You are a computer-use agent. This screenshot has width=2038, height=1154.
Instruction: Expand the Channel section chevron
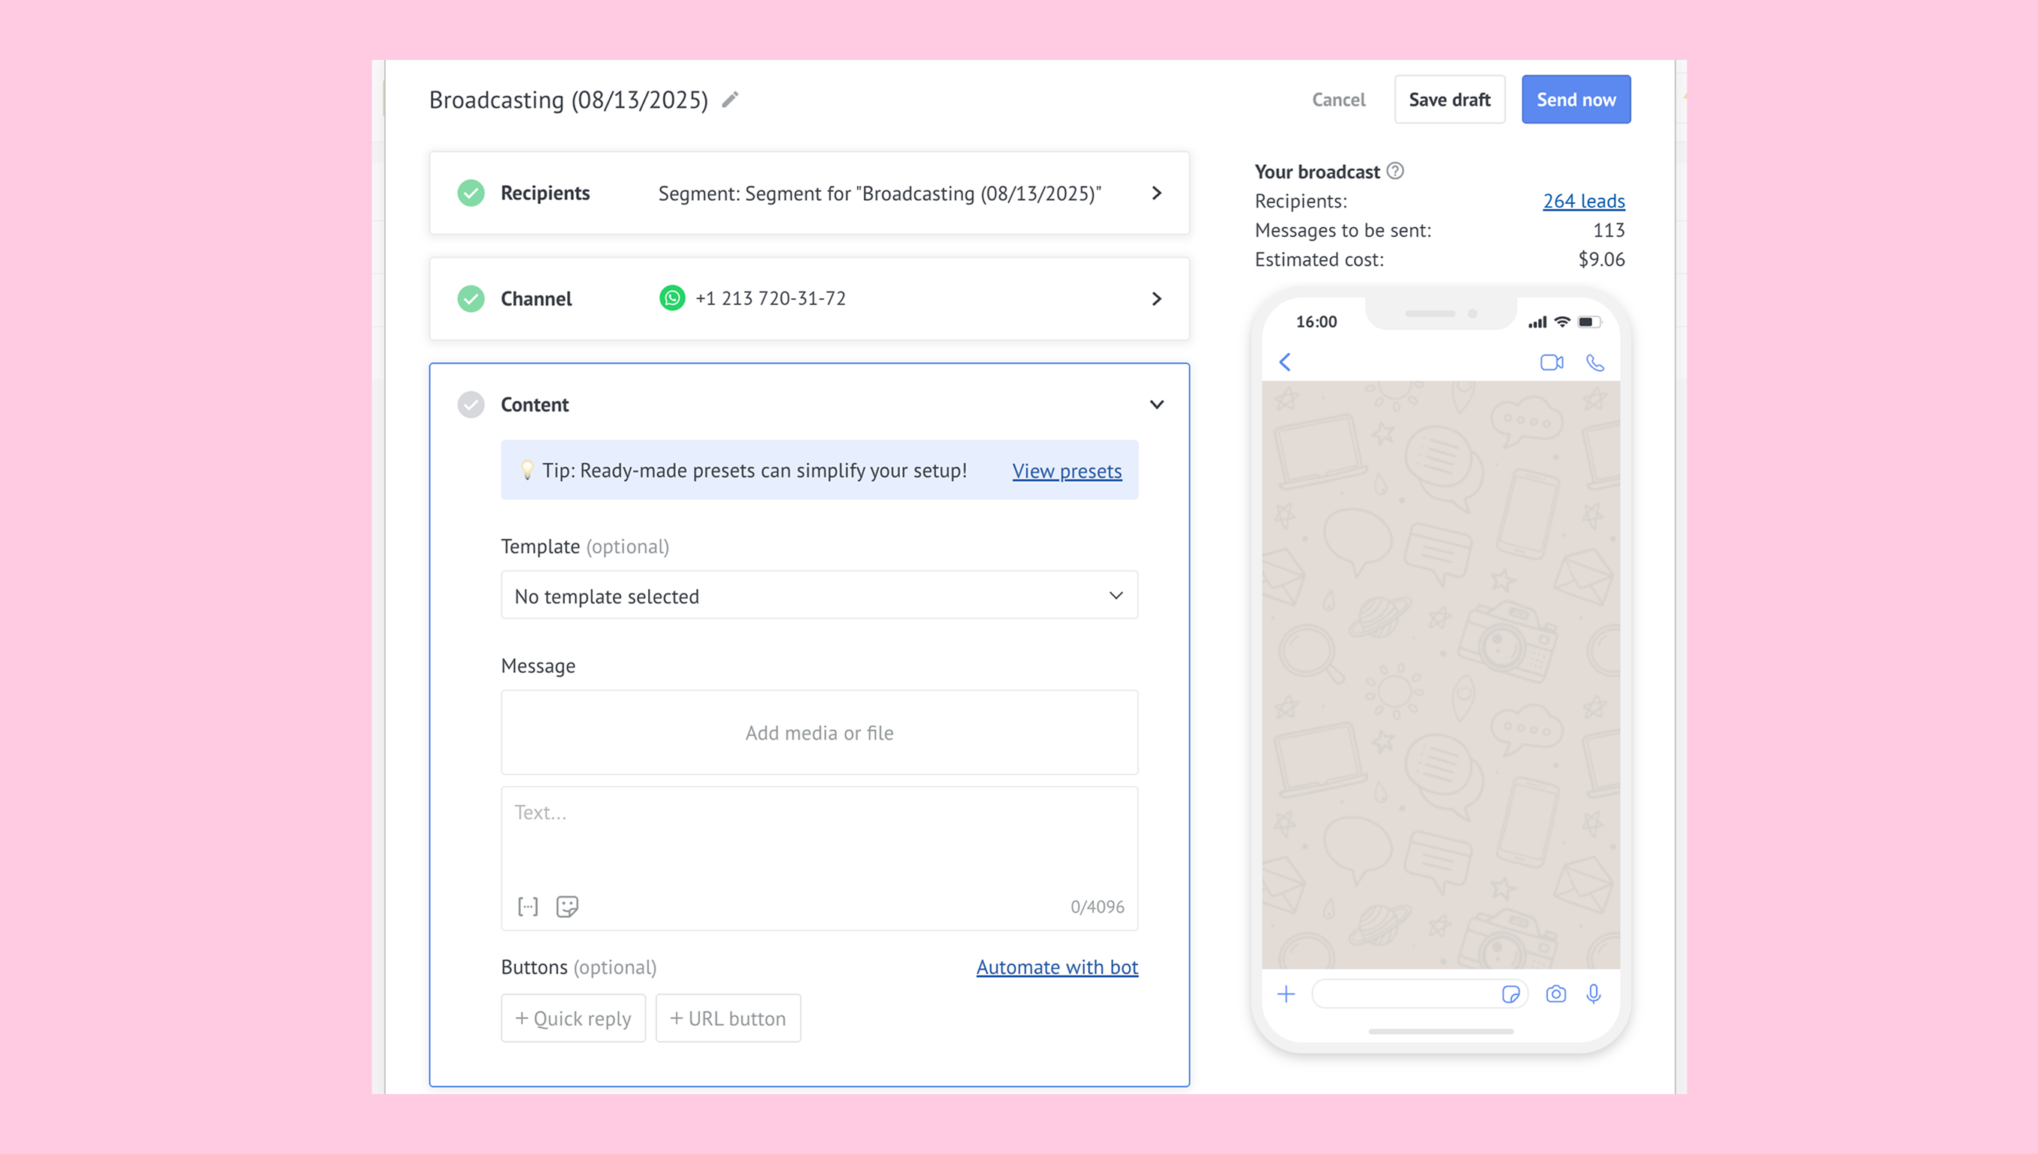[x=1156, y=299]
